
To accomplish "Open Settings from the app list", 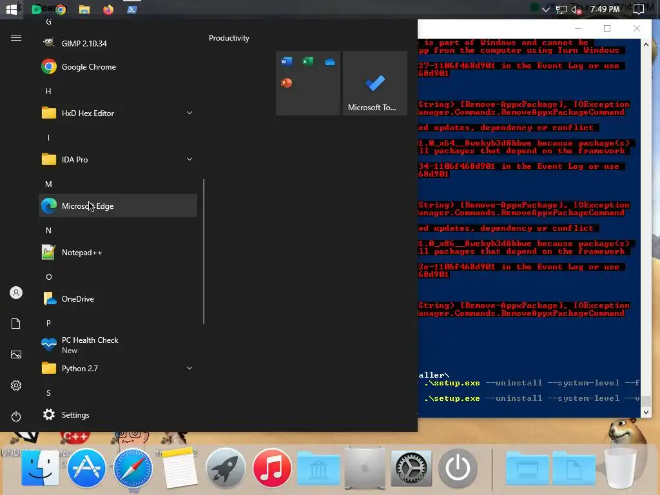I will pos(118,414).
